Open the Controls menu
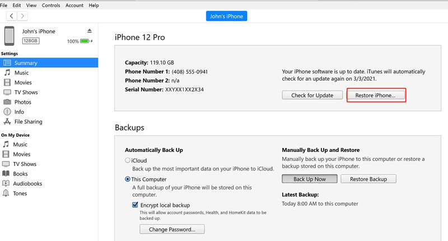 point(51,5)
